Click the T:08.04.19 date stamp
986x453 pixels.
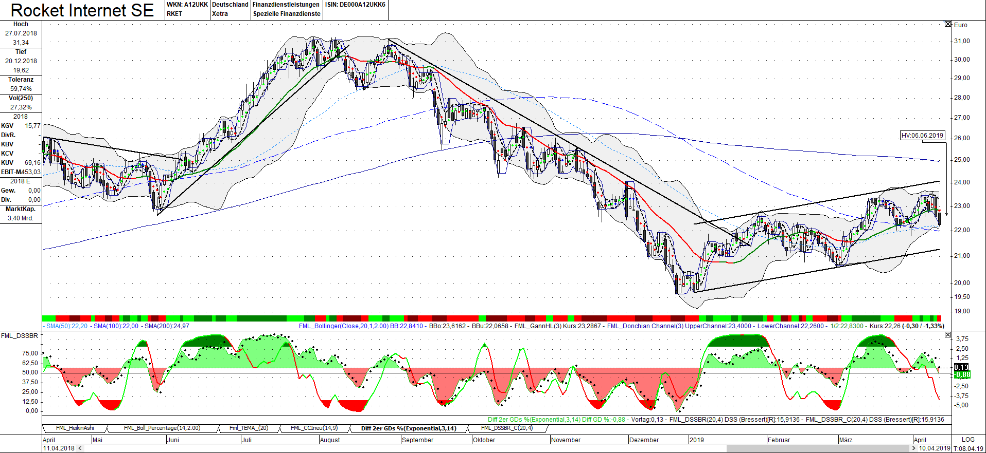[969, 448]
